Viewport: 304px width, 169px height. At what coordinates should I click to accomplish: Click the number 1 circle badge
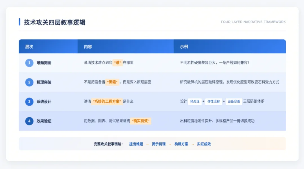pyautogui.click(x=29, y=63)
